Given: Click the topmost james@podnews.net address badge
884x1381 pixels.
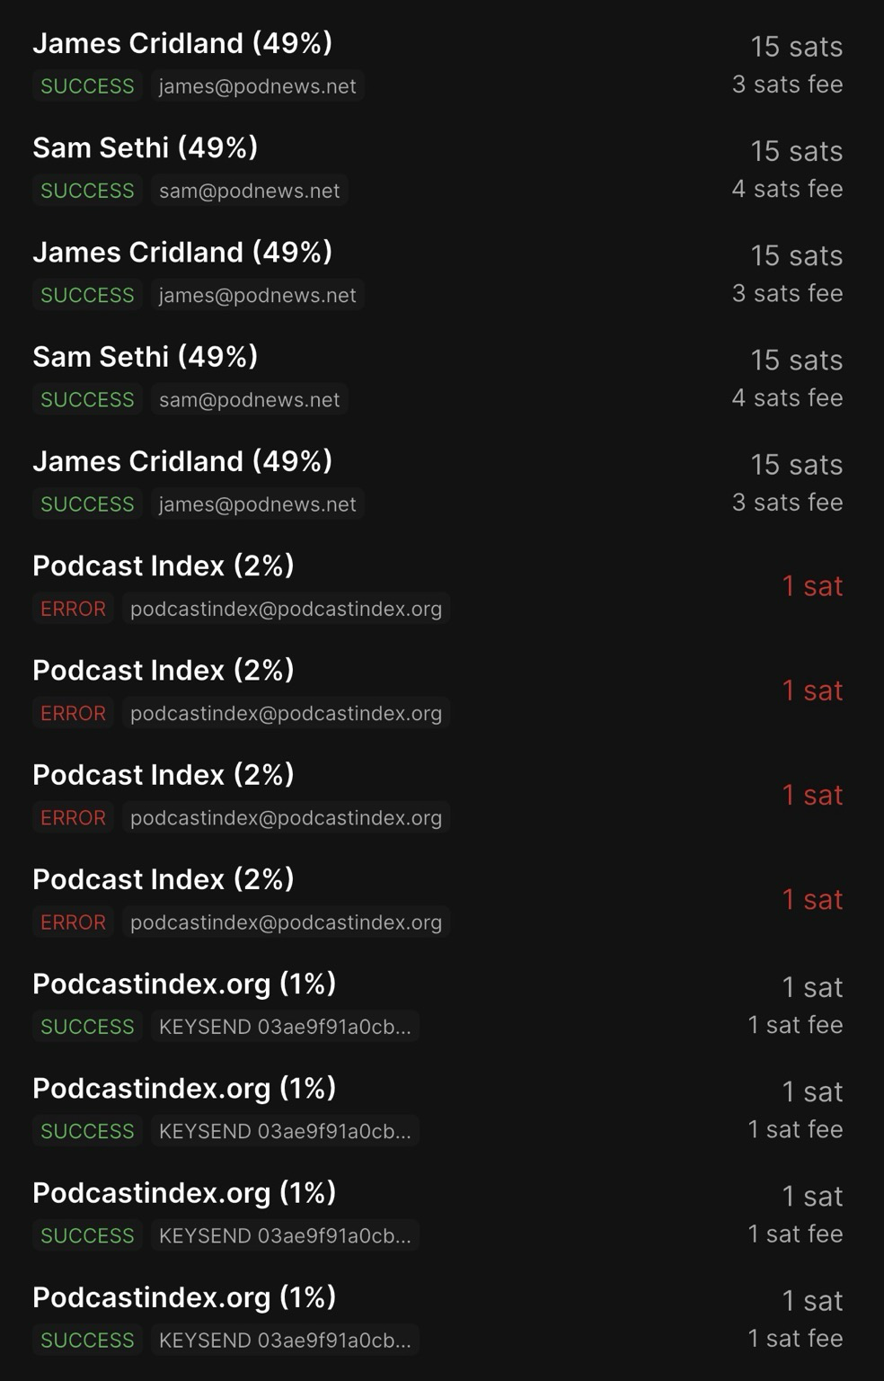Looking at the screenshot, I should (258, 86).
